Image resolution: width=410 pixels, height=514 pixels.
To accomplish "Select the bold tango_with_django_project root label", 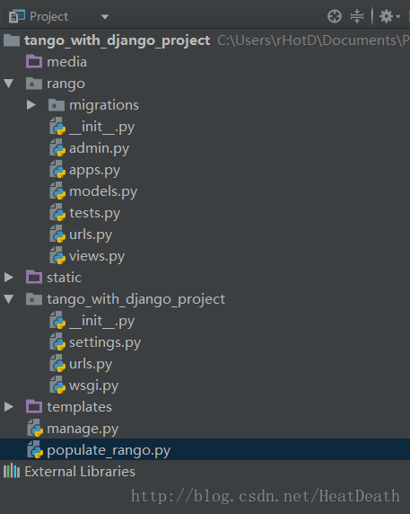I will click(118, 40).
